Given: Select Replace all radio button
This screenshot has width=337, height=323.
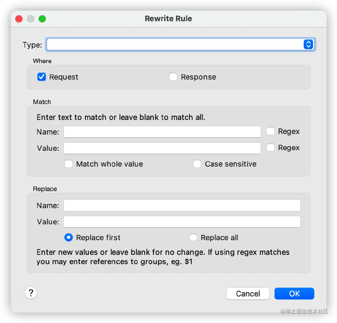Looking at the screenshot, I should coord(193,237).
